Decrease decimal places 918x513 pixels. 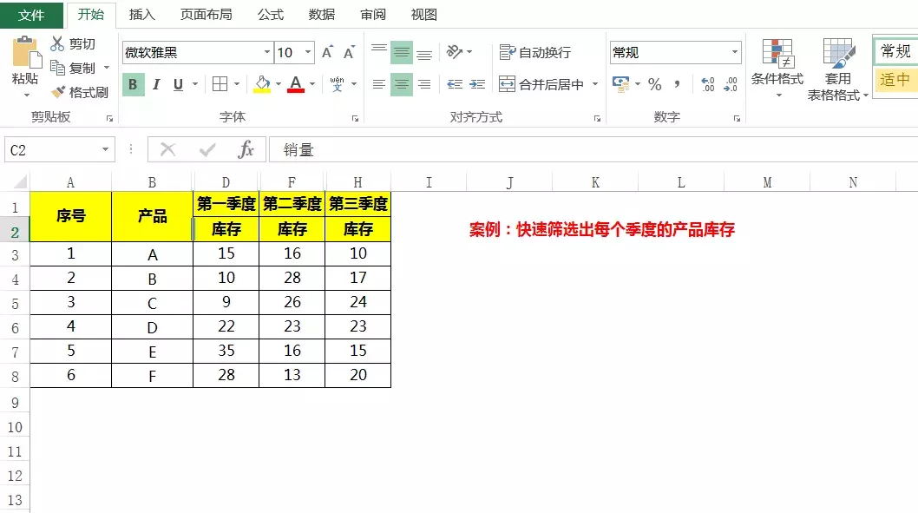click(x=731, y=84)
